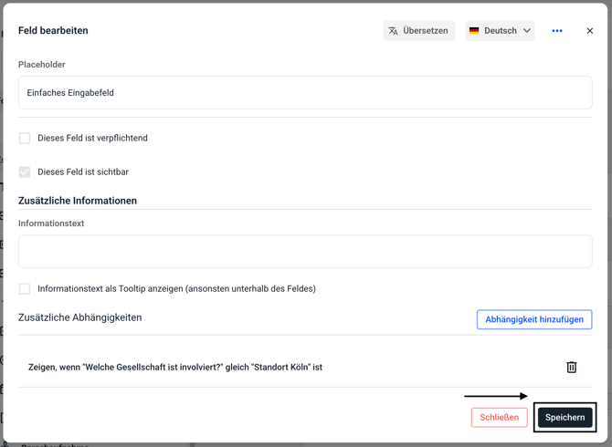Delete the "Standort Köln" dependency via trash icon

coord(572,368)
